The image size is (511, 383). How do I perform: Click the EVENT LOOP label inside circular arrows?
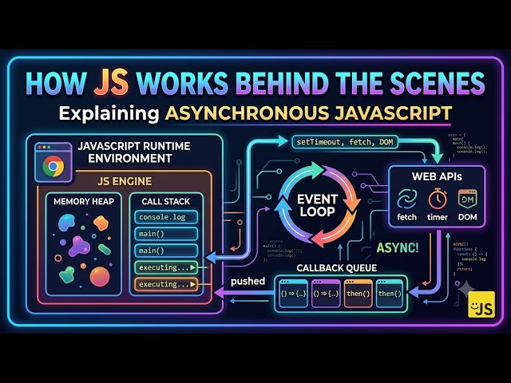pyautogui.click(x=317, y=205)
